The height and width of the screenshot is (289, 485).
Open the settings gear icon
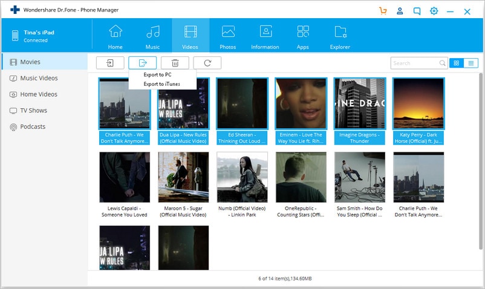434,11
